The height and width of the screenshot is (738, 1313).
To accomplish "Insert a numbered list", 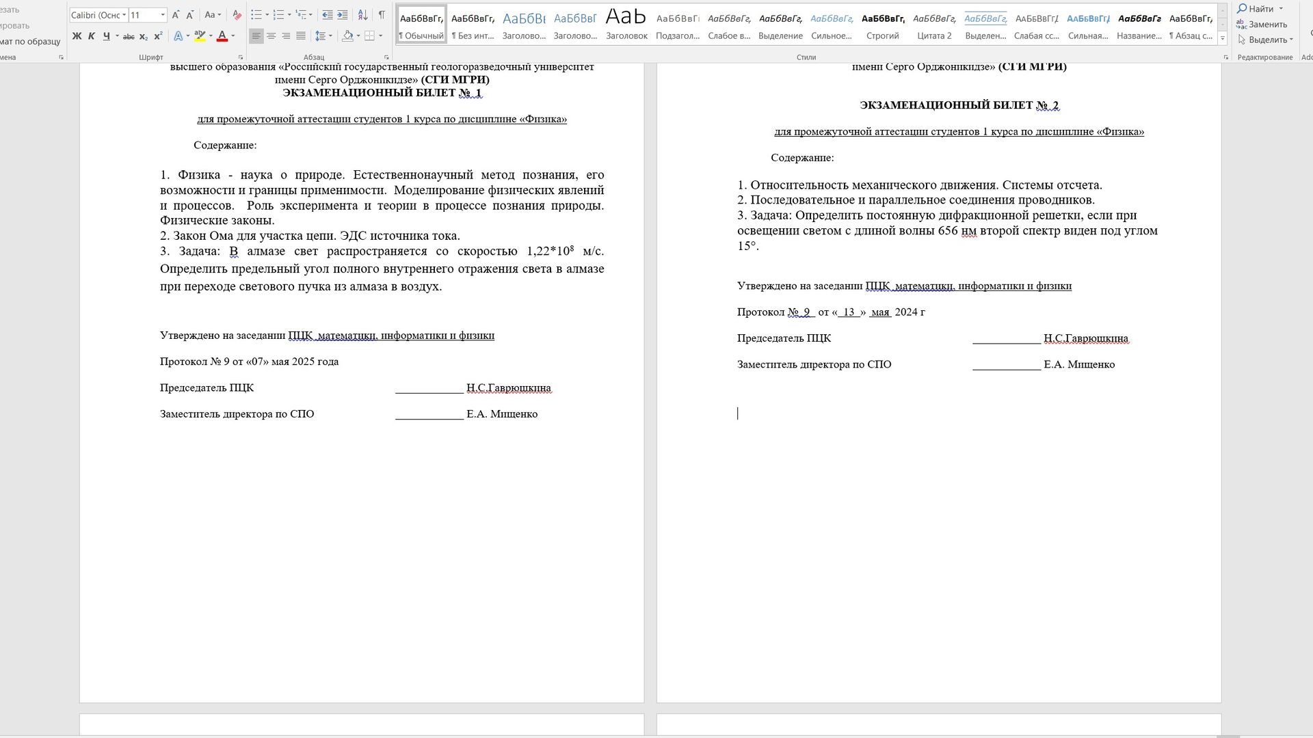I will [278, 15].
